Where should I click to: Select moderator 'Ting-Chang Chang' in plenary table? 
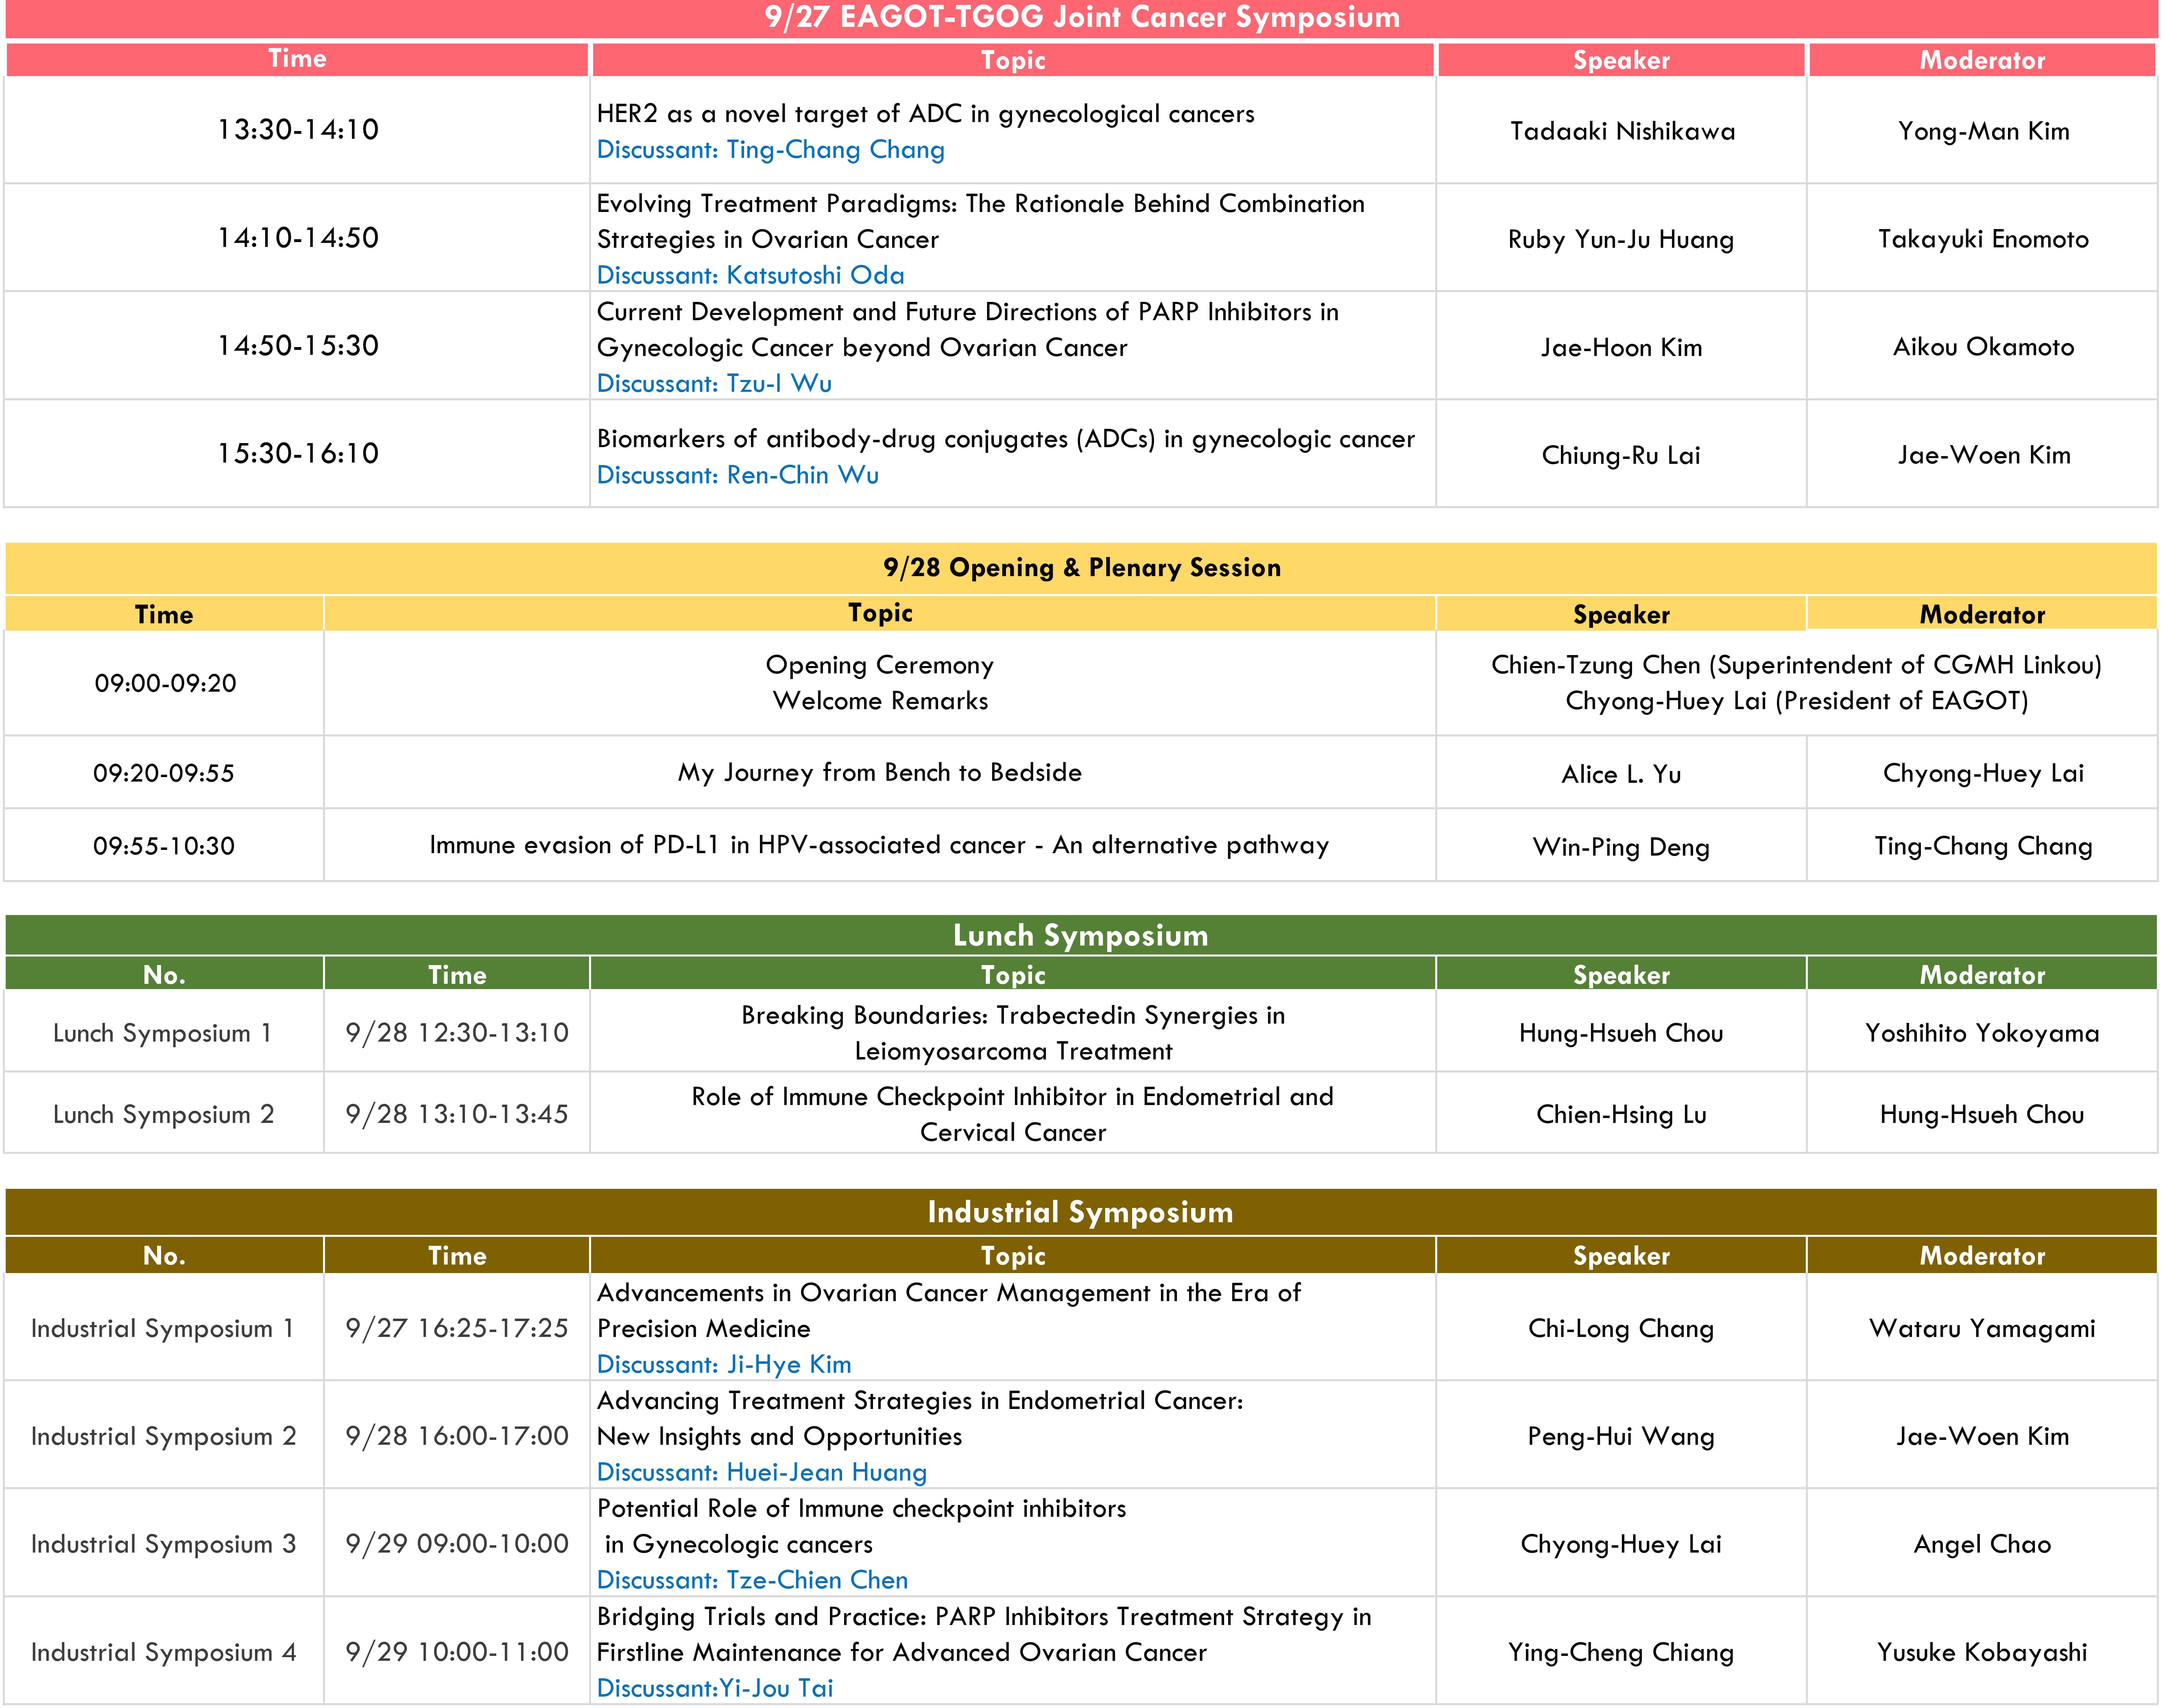(x=1983, y=847)
